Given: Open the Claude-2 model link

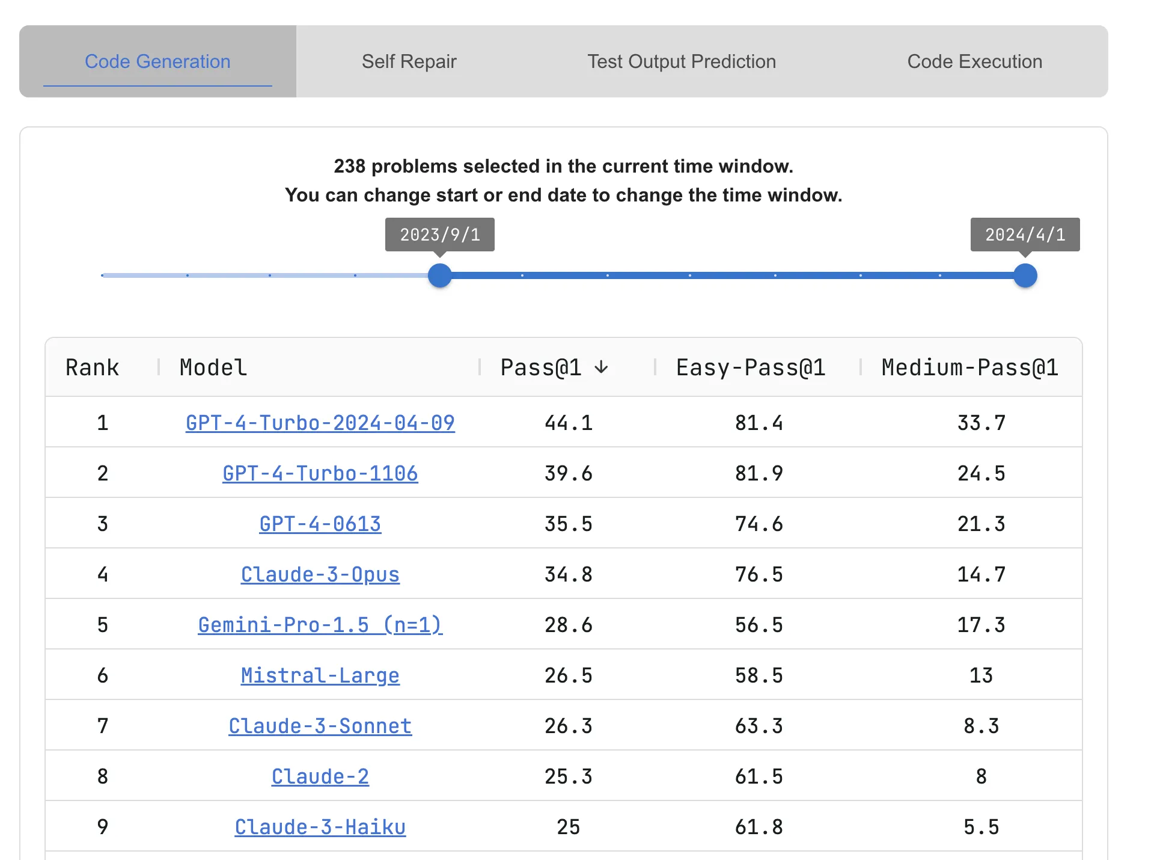Looking at the screenshot, I should pos(320,776).
